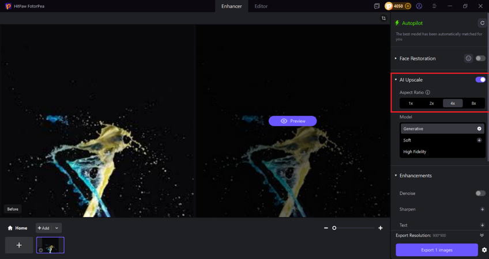
Task: Switch to the Editor tab
Action: tap(261, 6)
